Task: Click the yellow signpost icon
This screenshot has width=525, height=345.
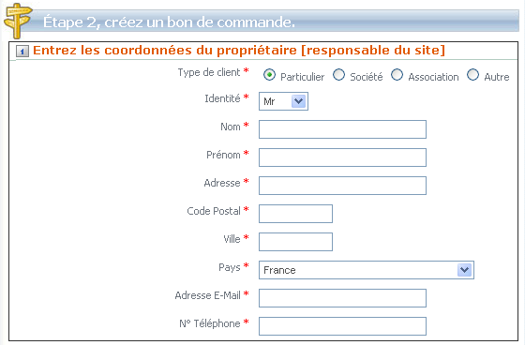Action: (18, 21)
